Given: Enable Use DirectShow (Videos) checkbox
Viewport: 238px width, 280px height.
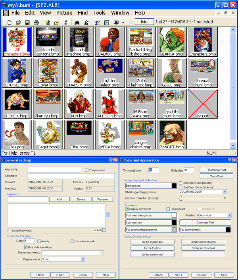Looking at the screenshot, I should click(x=180, y=187).
